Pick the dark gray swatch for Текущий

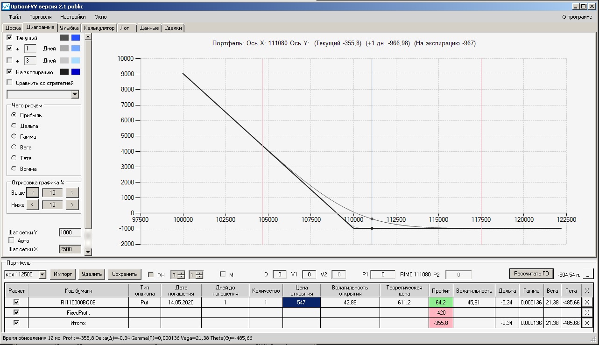coord(64,37)
